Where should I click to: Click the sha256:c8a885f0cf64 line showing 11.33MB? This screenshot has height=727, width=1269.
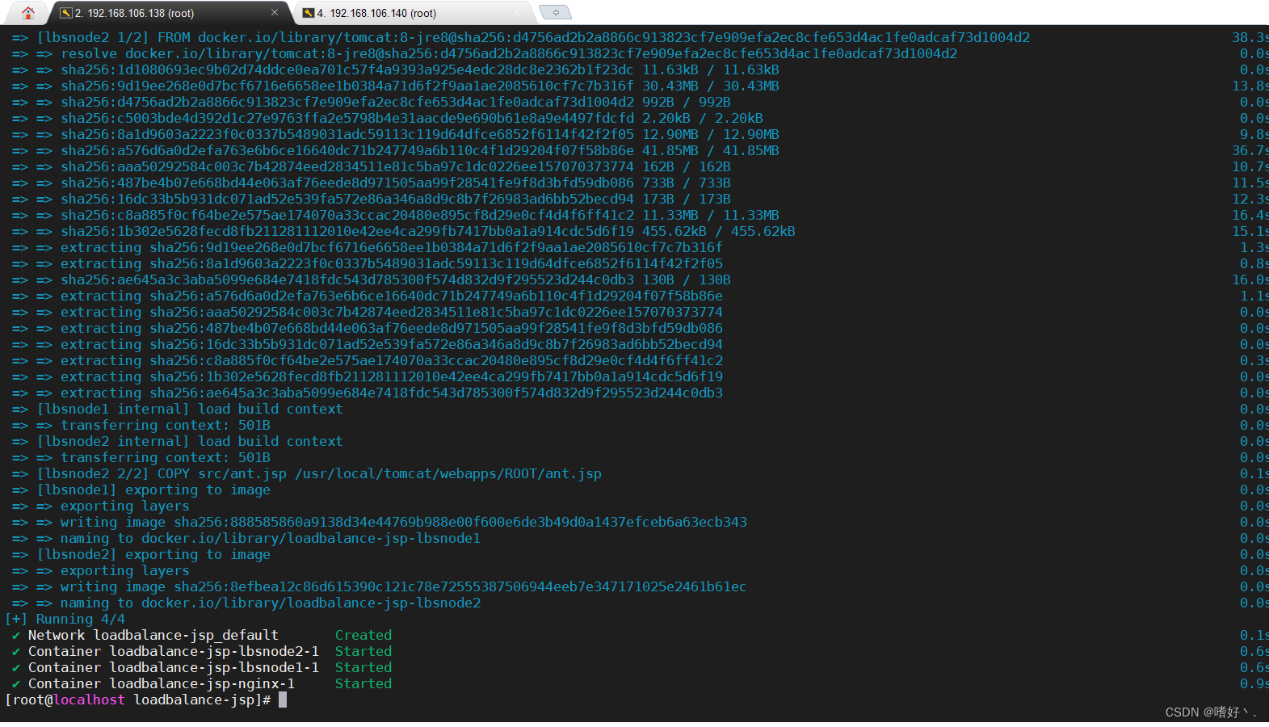pos(396,215)
